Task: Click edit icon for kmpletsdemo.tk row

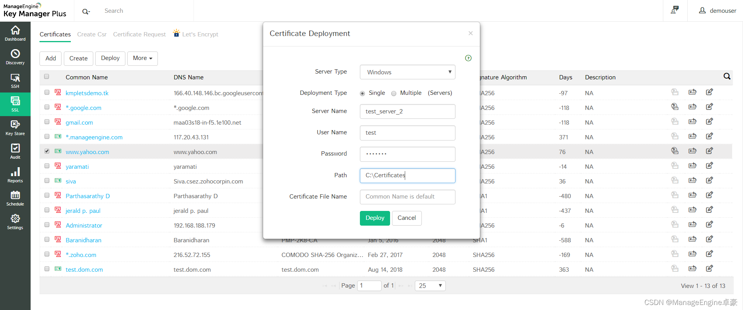Action: pos(709,92)
